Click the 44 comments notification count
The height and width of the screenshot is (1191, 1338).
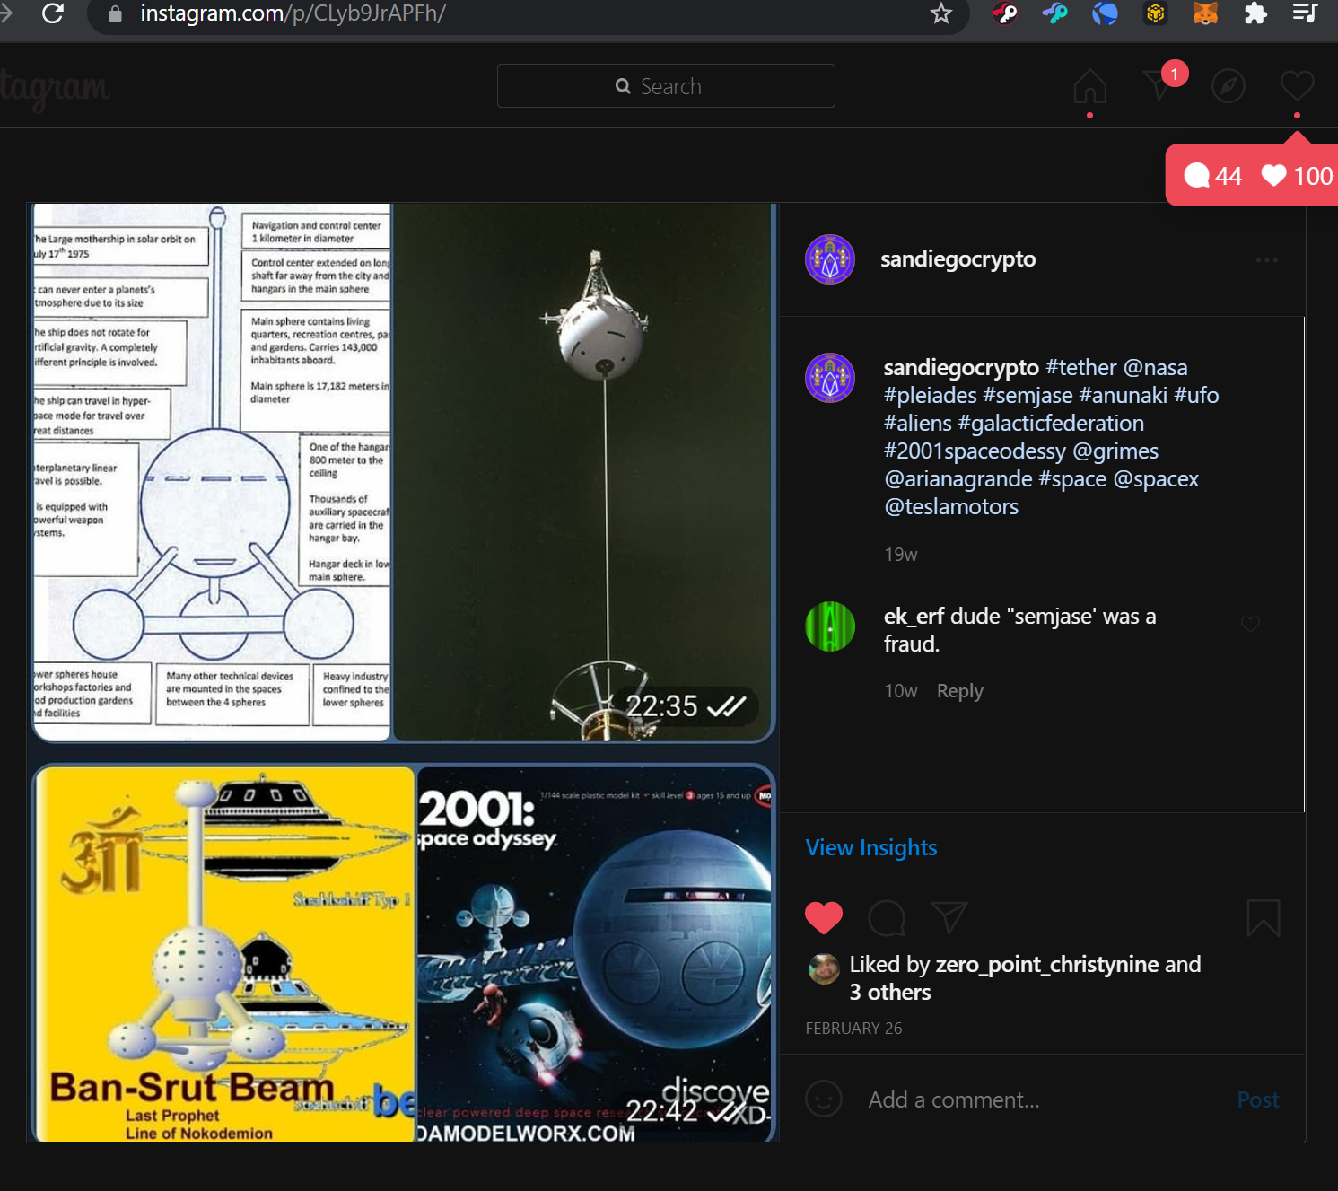[1213, 176]
